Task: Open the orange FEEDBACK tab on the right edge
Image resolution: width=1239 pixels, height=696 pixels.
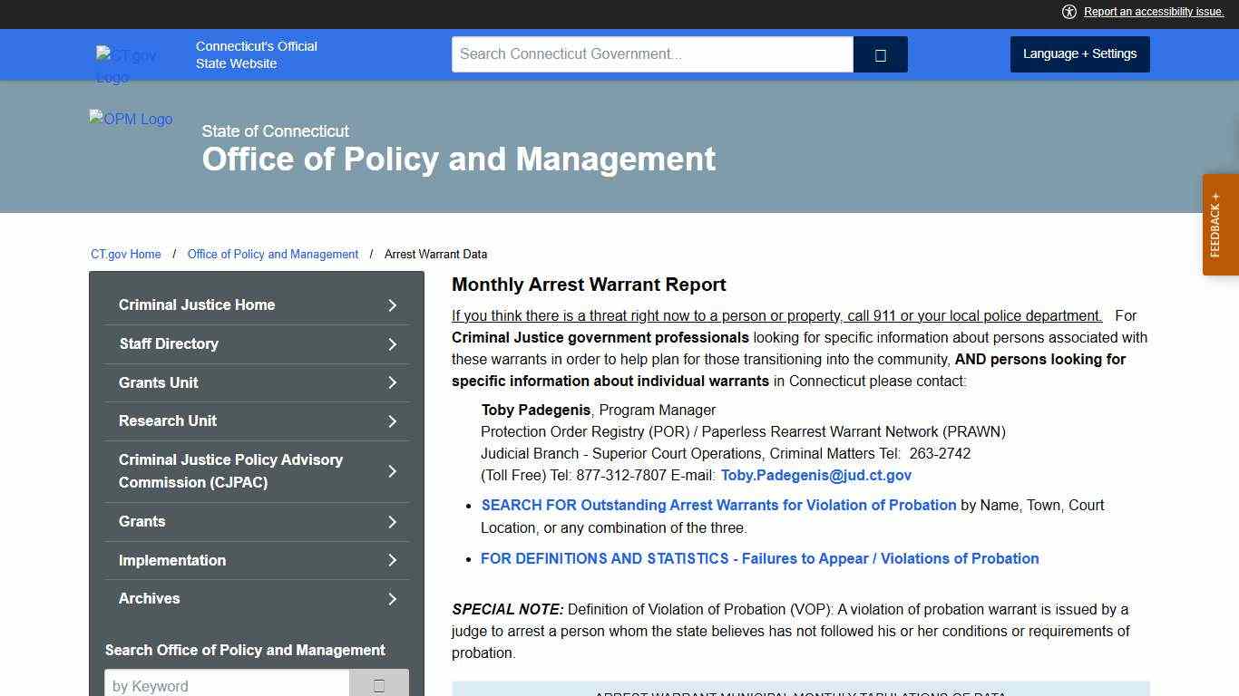Action: coord(1220,225)
